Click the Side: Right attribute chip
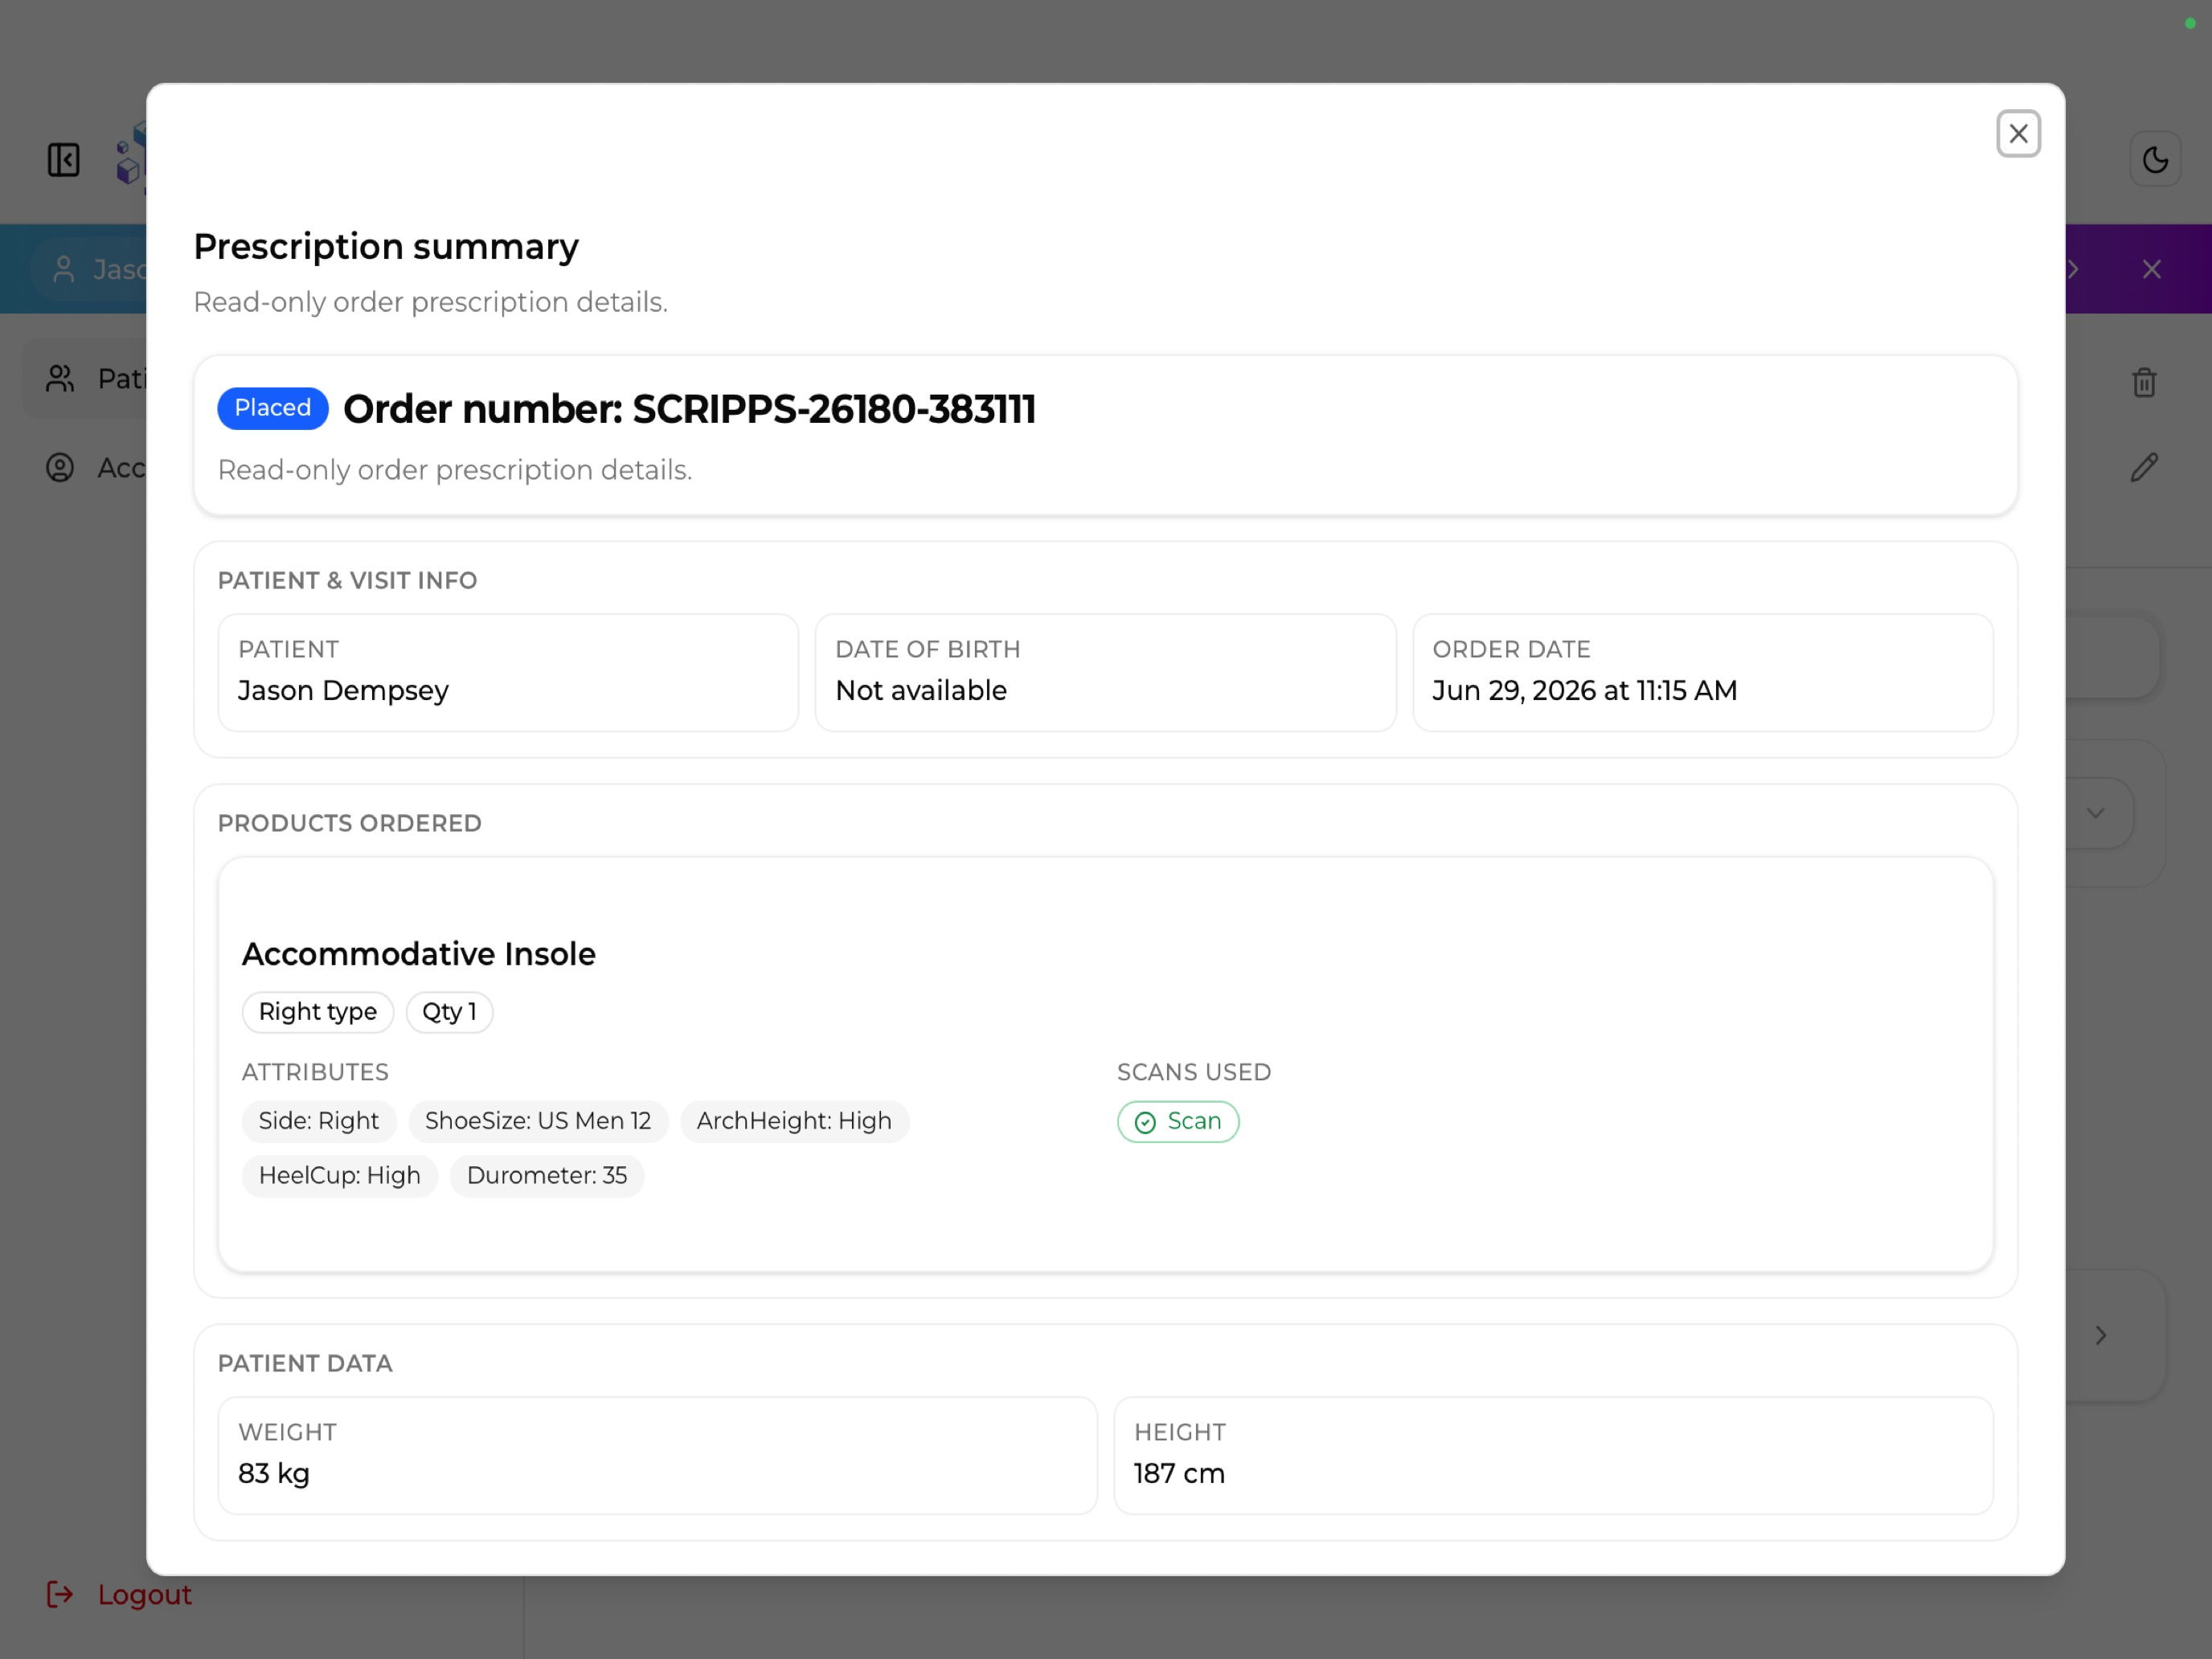The height and width of the screenshot is (1659, 2212). [319, 1121]
